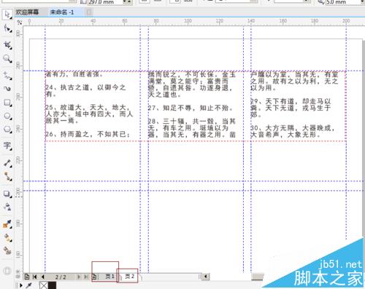
Task: Click the 5.0 mm nudge field
Action: (x=343, y=2)
